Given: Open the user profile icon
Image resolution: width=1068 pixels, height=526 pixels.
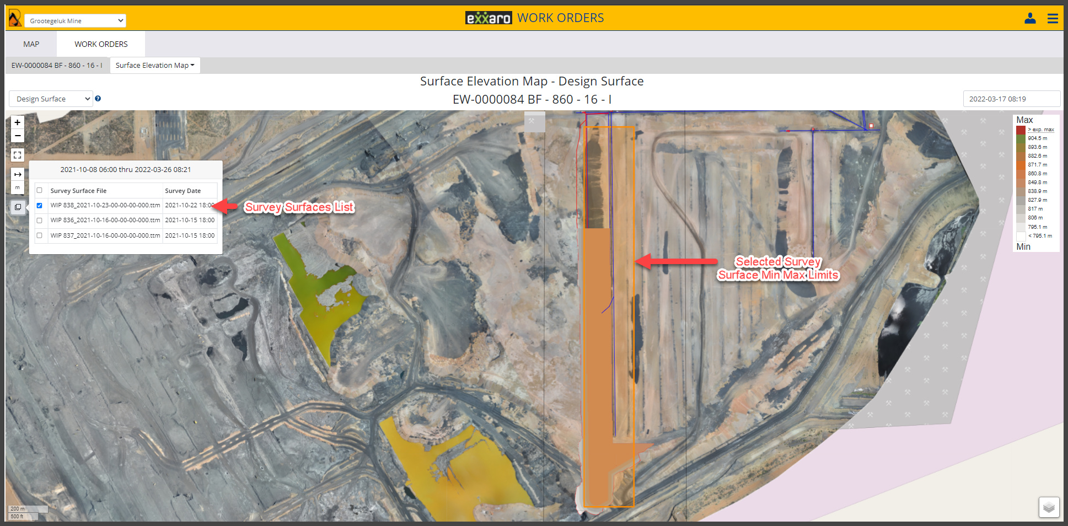Looking at the screenshot, I should pos(1030,19).
